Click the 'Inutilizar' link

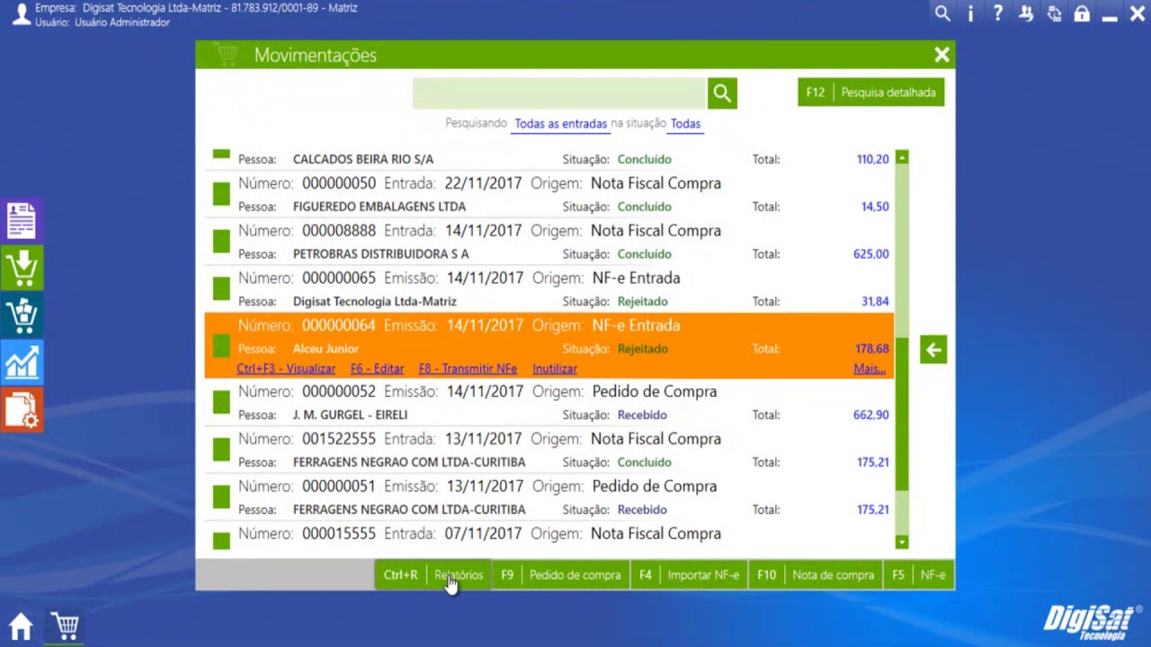[555, 368]
